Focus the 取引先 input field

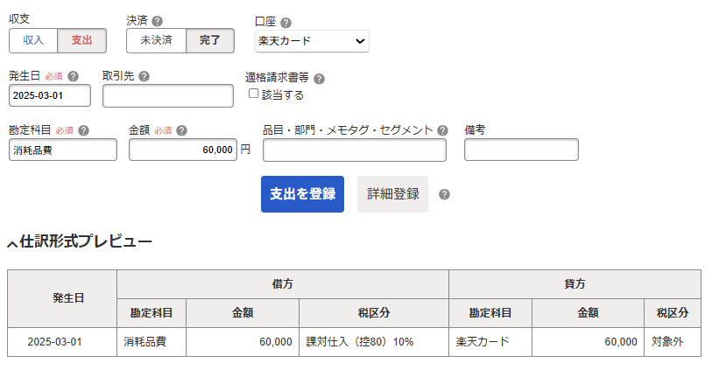click(x=168, y=95)
